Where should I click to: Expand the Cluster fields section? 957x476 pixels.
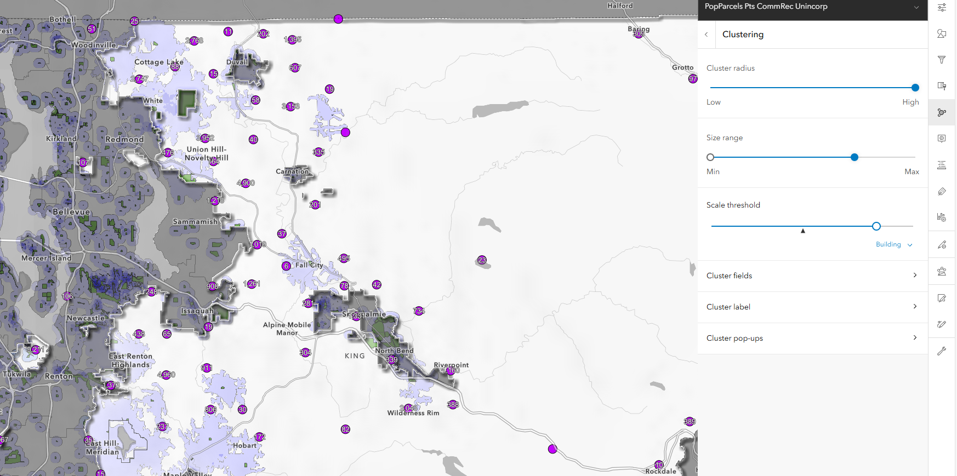(812, 276)
